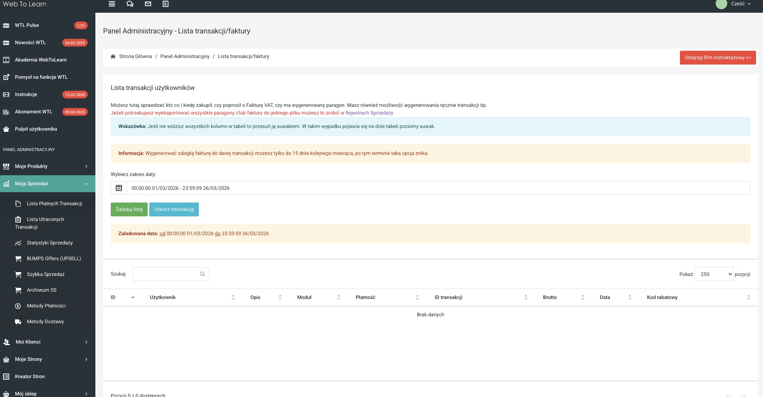Sort by the Płatność column header

click(387, 297)
